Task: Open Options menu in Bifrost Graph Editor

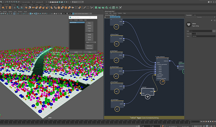Action: coord(120,13)
